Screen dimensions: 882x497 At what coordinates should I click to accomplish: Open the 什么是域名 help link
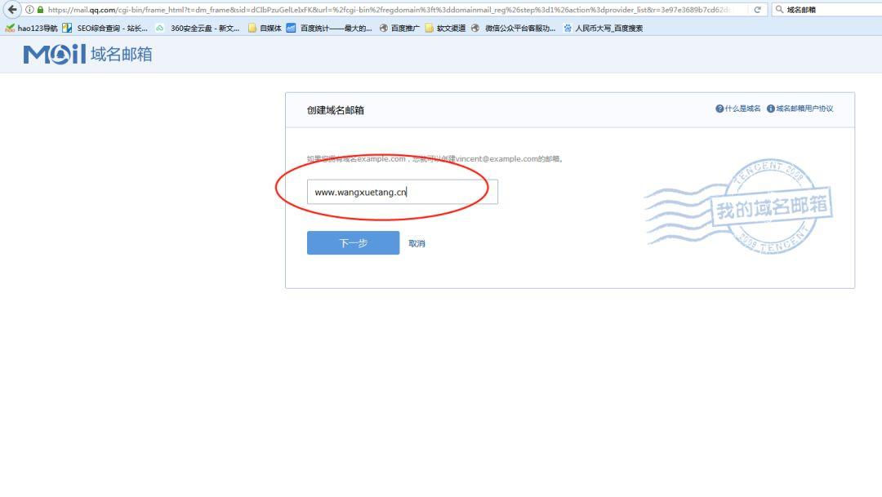pyautogui.click(x=742, y=109)
